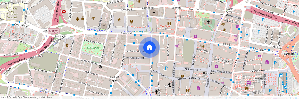Select the chess knight icon near Lower Basinghall

tap(169, 85)
